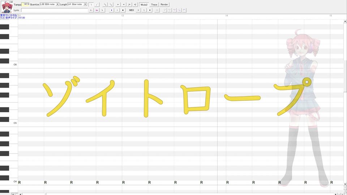Click the second MIDI button
The width and height of the screenshot is (347, 195).
point(144,10)
